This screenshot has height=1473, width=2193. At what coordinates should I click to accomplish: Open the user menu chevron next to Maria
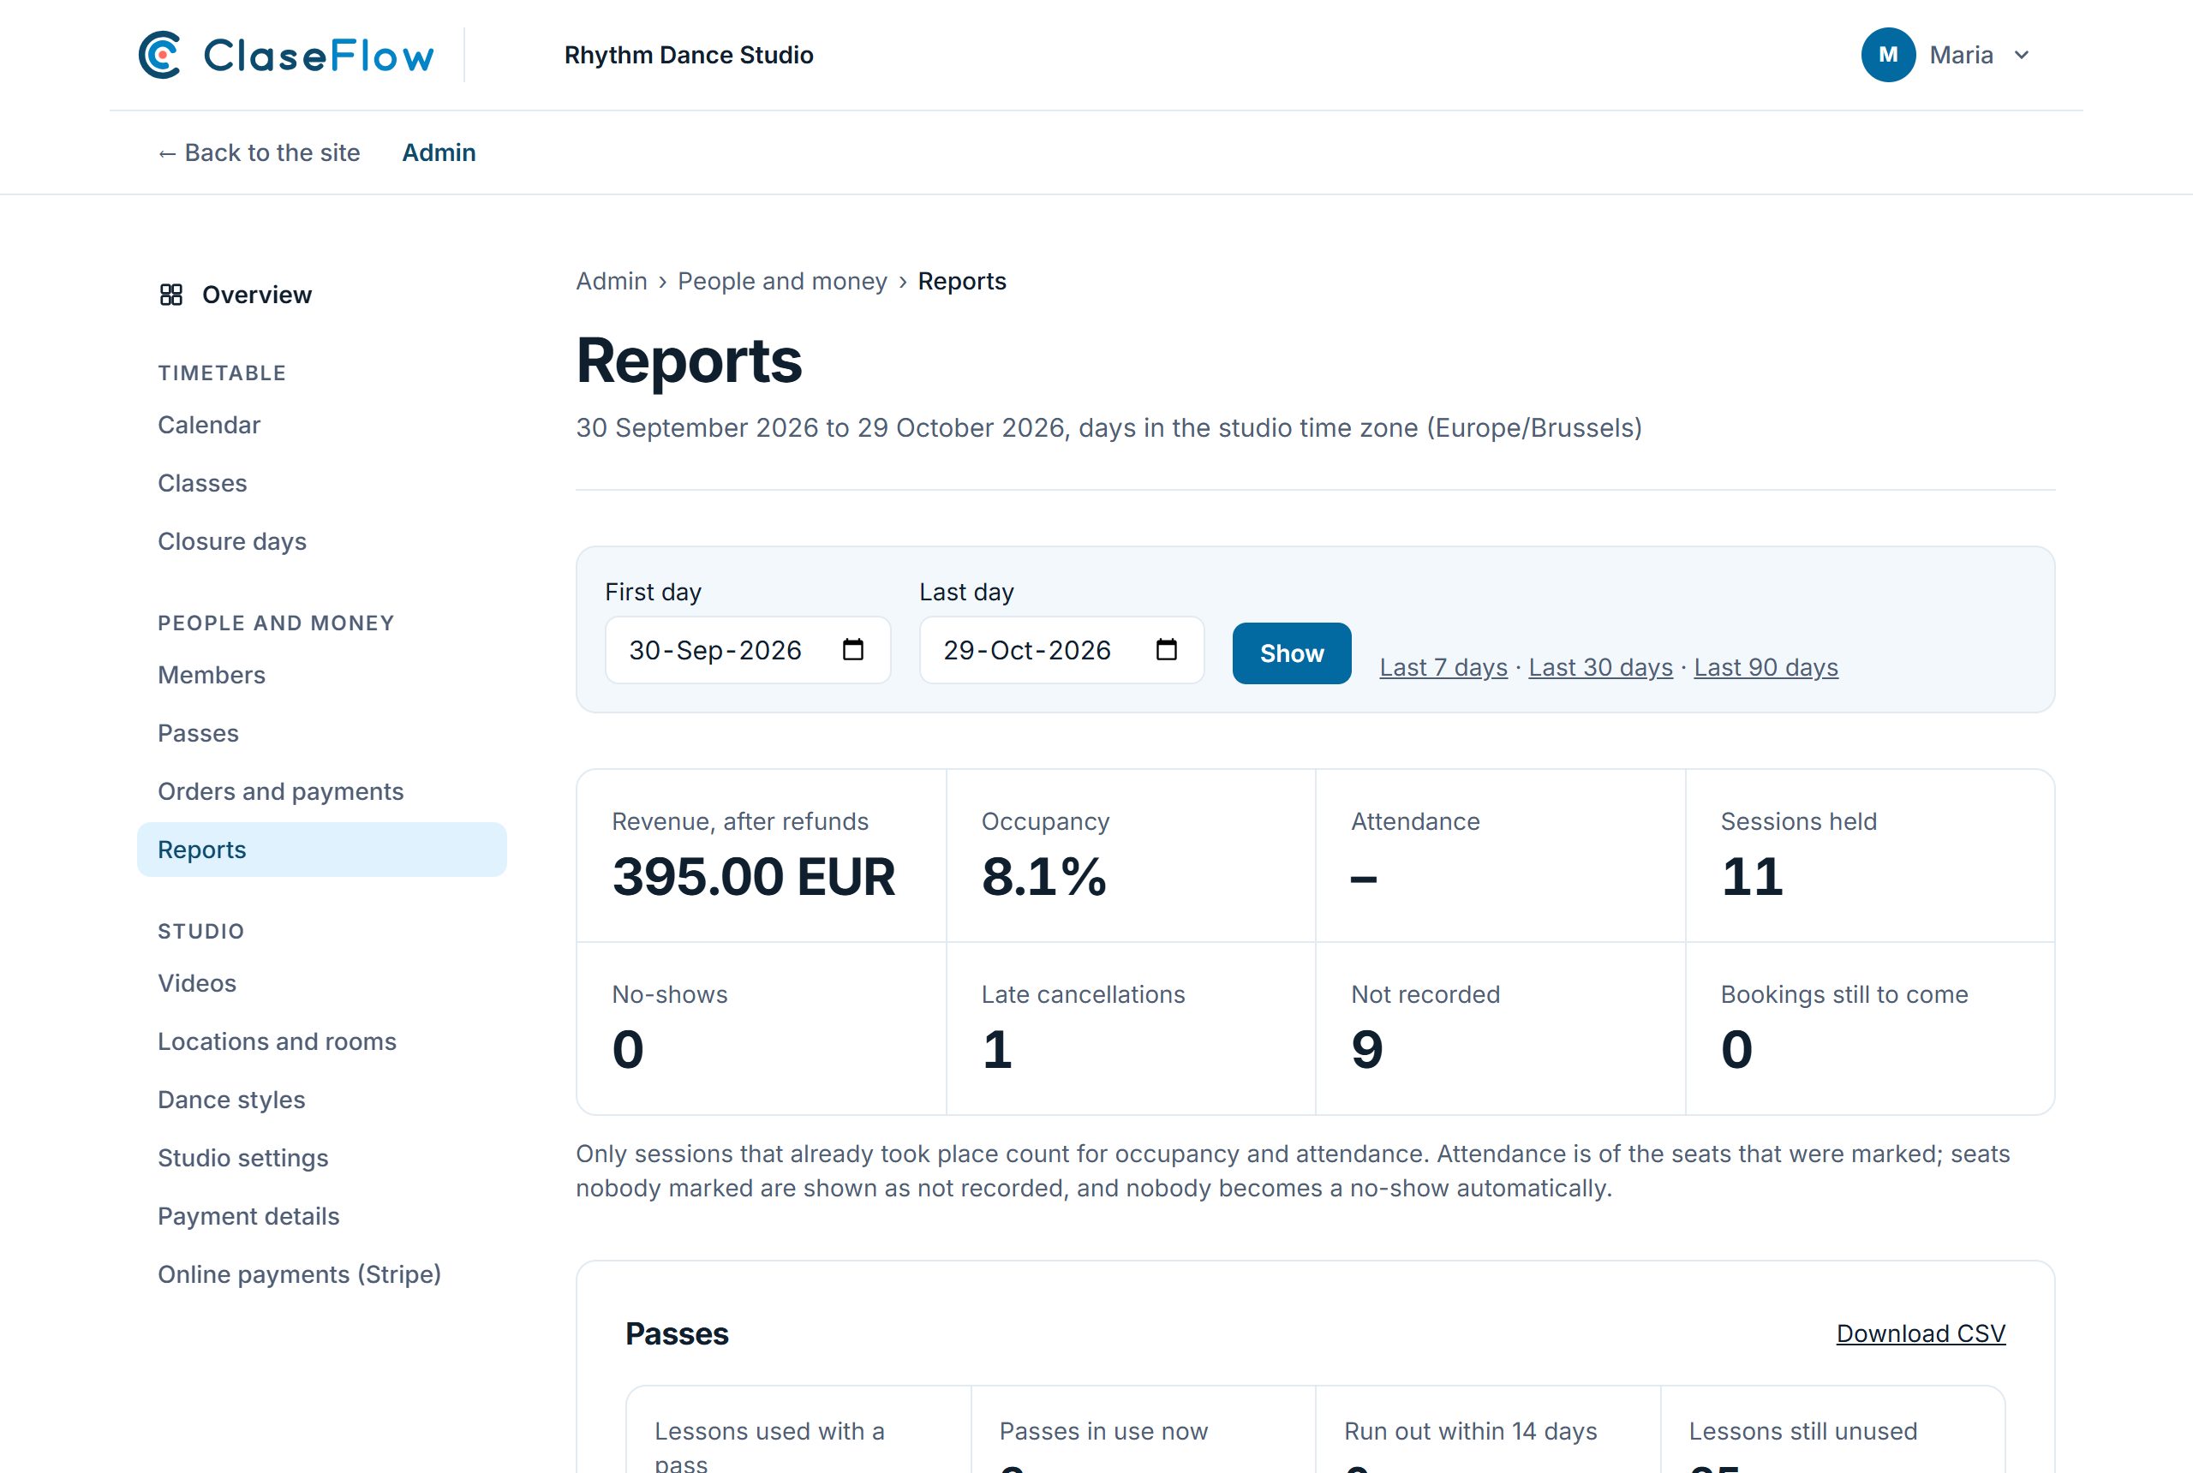pyautogui.click(x=2021, y=56)
